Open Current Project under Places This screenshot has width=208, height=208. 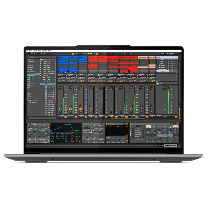33,100
